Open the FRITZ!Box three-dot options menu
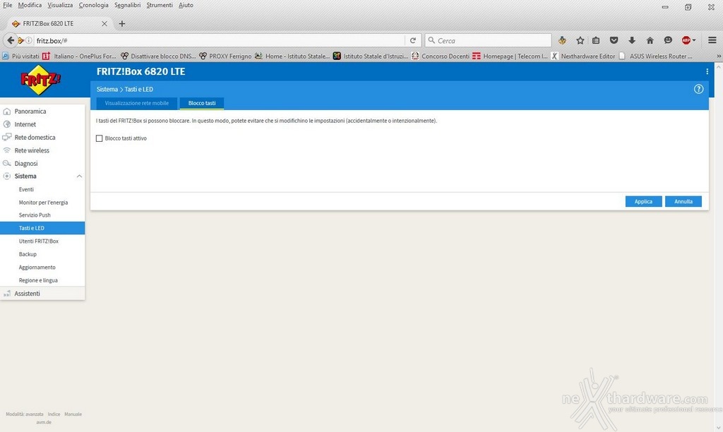The height and width of the screenshot is (432, 723). tap(707, 71)
